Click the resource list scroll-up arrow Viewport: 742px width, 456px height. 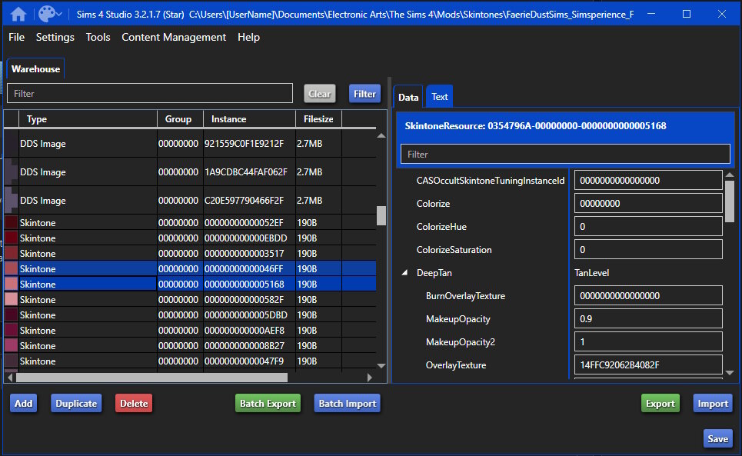(381, 136)
